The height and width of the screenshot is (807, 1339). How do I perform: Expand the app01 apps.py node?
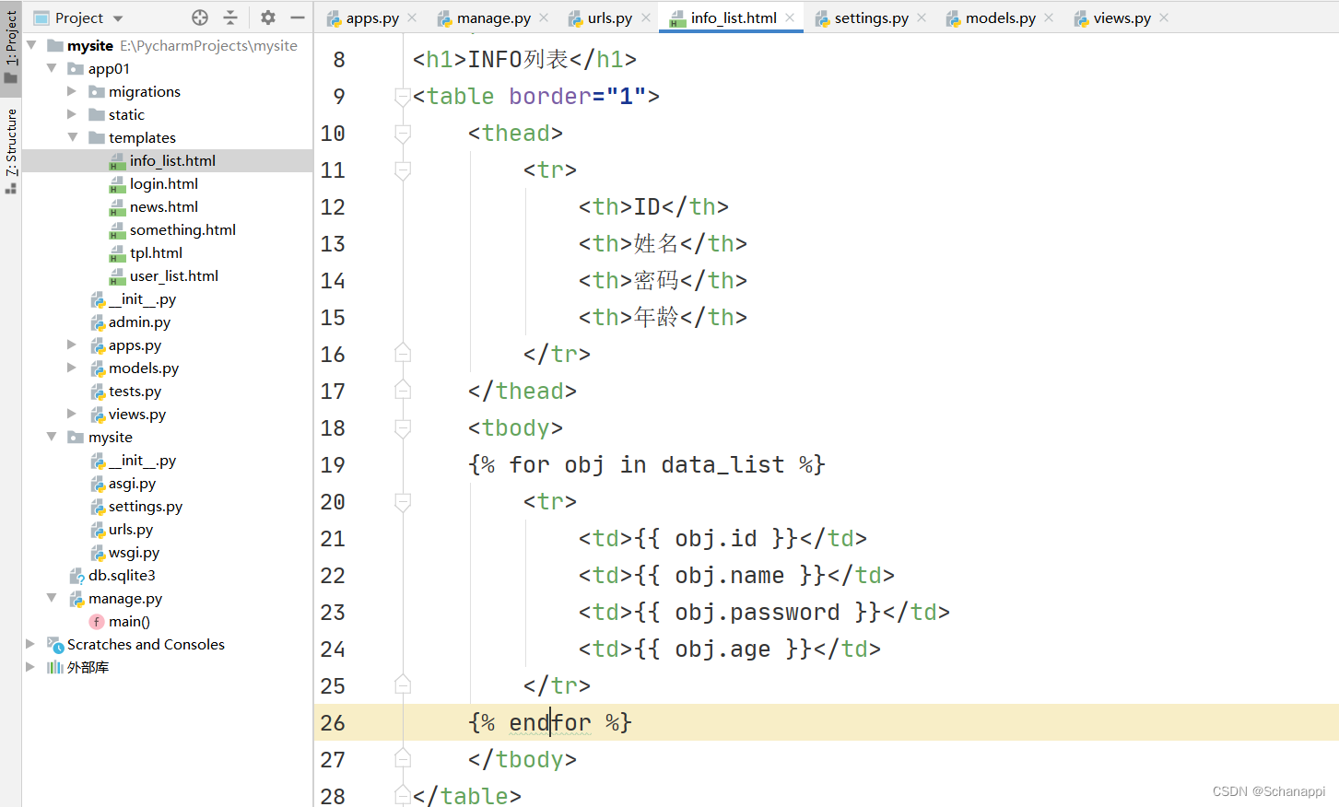(72, 345)
